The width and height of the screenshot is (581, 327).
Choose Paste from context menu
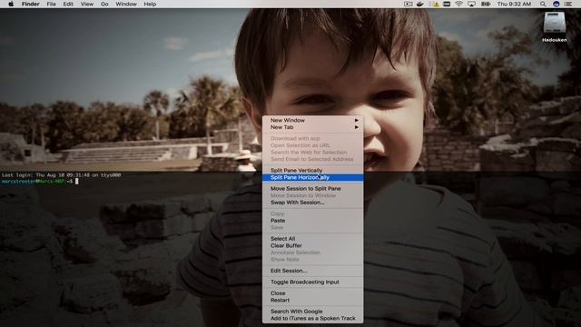312,221
